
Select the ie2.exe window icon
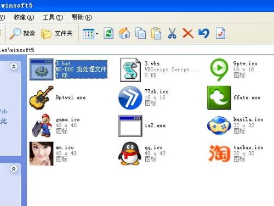pyautogui.click(x=130, y=126)
